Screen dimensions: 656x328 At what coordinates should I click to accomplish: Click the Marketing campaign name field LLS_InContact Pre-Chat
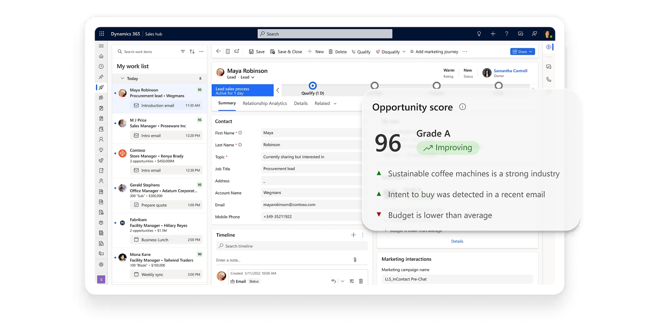457,279
